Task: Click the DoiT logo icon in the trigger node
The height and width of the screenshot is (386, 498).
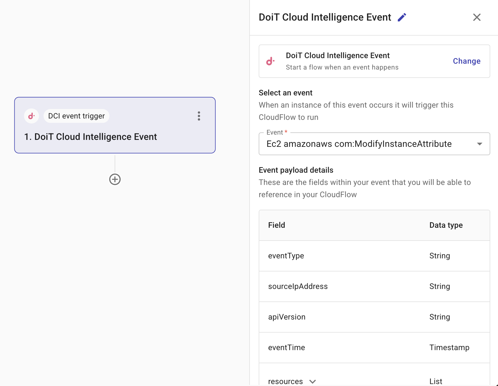Action: (31, 116)
